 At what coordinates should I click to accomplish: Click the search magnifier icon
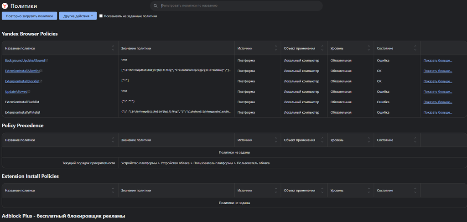pos(156,5)
